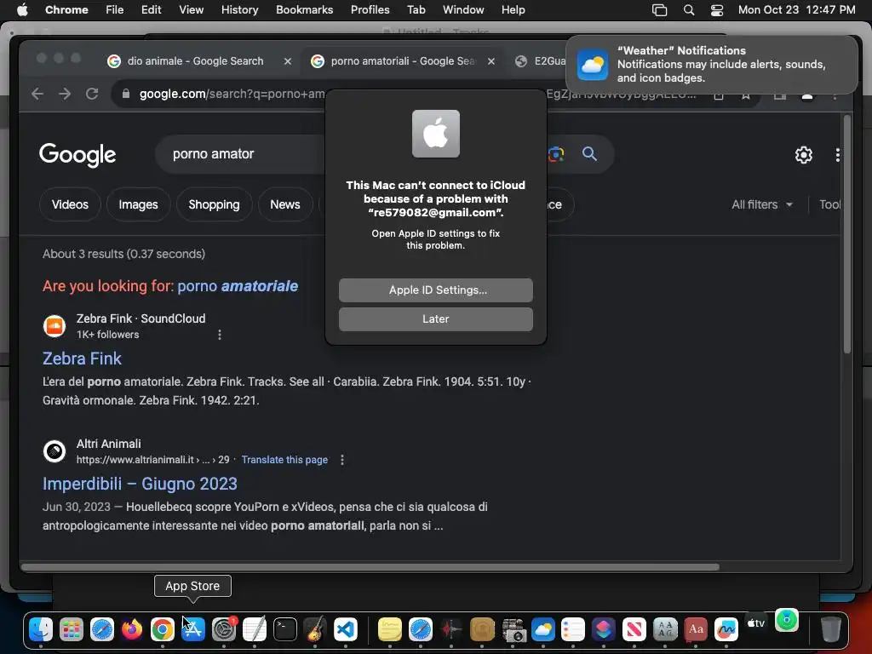Filter results by Shopping

[214, 204]
